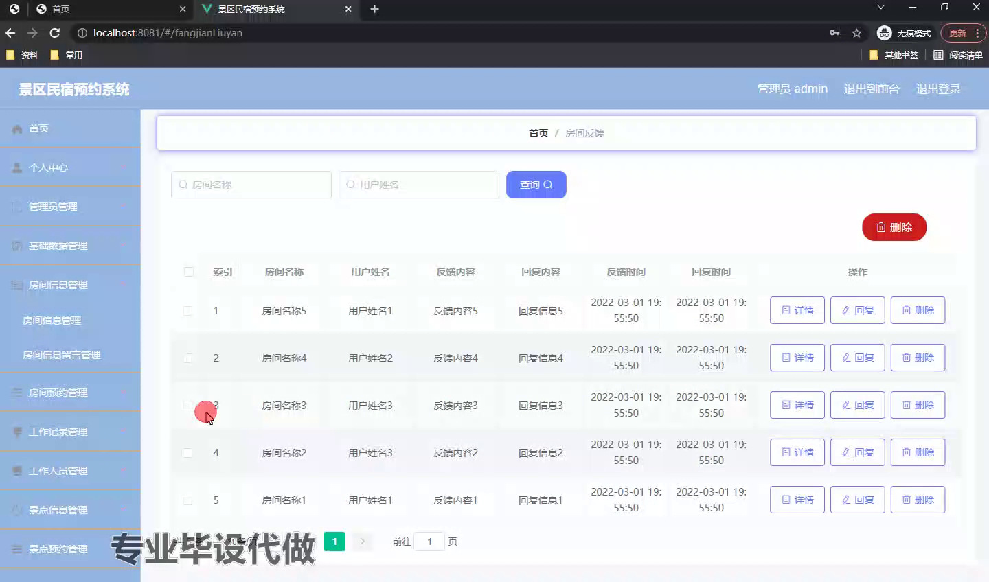Open the 常用 bookmark folder
Viewport: 989px width, 582px height.
coord(67,55)
